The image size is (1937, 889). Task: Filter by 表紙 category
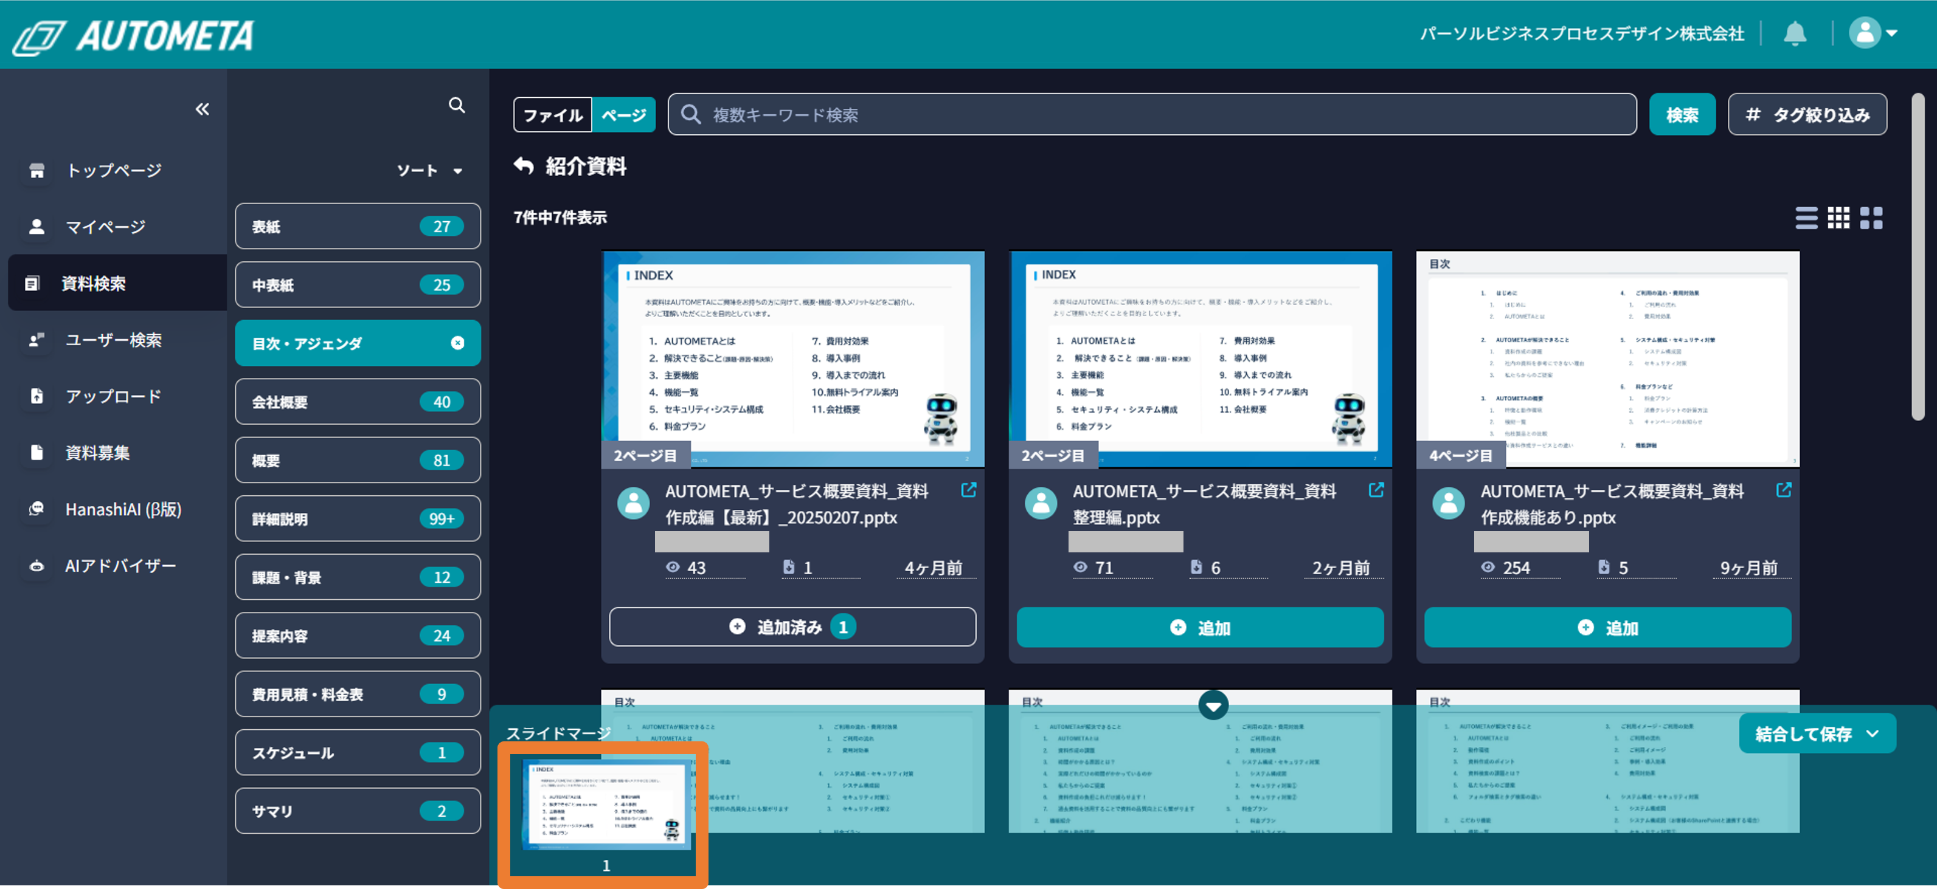coord(358,226)
